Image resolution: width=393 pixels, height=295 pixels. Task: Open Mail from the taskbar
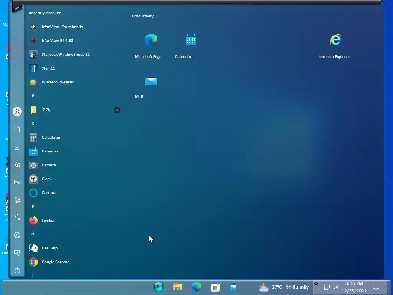click(x=233, y=287)
